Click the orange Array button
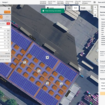This screenshot has height=105, width=105. tap(7, 12)
